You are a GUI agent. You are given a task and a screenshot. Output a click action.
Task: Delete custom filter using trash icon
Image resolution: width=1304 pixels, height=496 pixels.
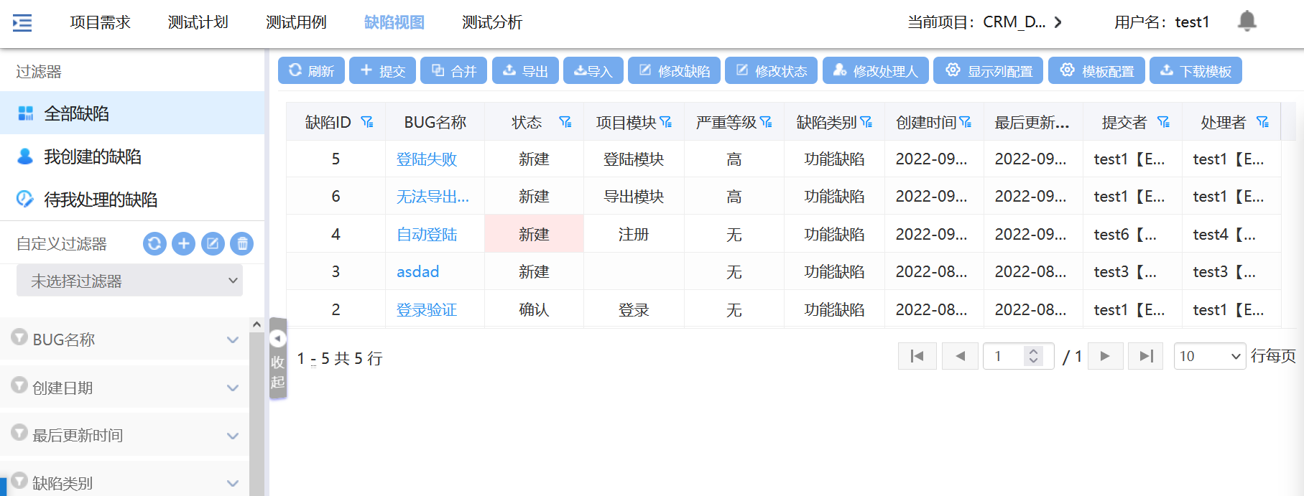(242, 244)
